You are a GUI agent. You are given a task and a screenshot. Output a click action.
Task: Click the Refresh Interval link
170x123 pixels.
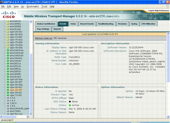[44, 38]
